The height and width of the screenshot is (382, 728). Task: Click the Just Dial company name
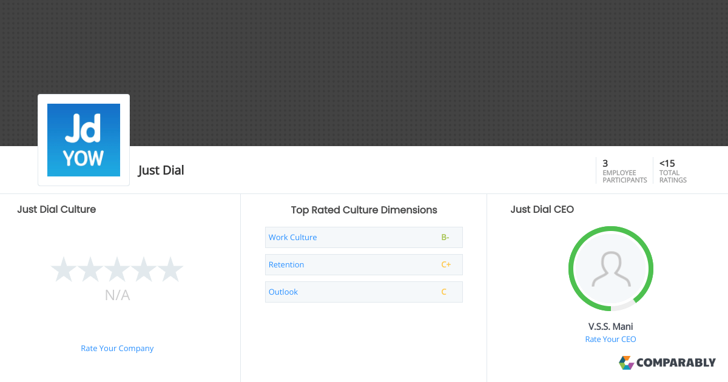pos(161,170)
